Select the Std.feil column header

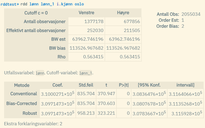coord(86,85)
